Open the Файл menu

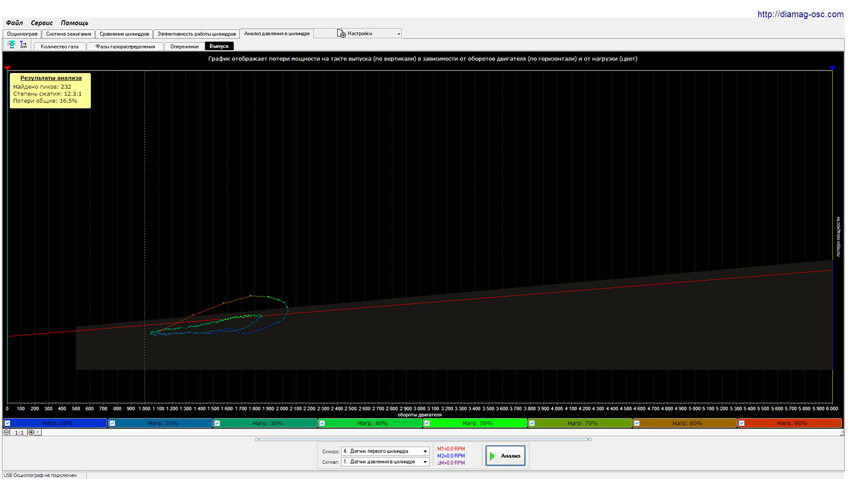click(15, 23)
